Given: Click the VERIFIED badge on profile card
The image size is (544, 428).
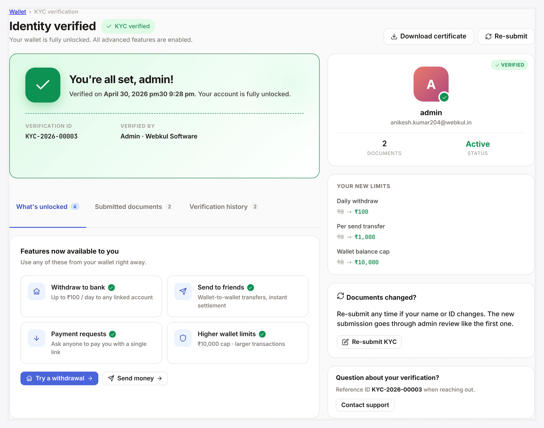Looking at the screenshot, I should click(509, 65).
